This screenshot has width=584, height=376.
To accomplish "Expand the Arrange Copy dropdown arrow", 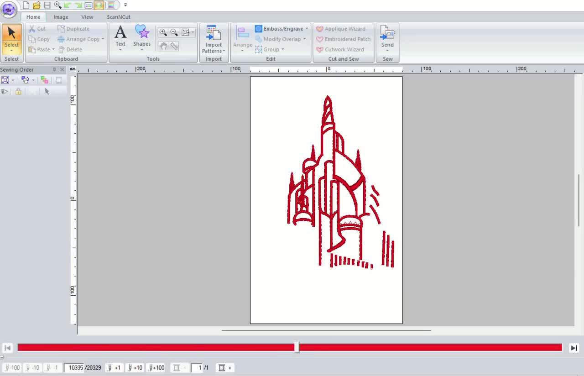I will click(x=103, y=39).
